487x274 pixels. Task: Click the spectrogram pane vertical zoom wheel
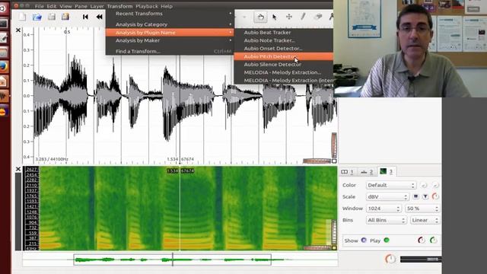pyautogui.click(x=334, y=232)
